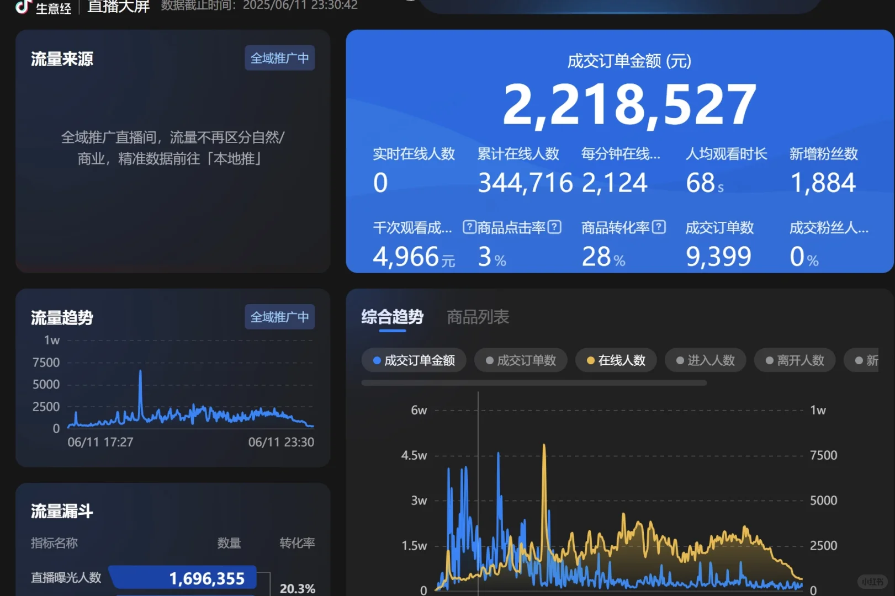Click help icon before 商品点击率 label

(469, 227)
